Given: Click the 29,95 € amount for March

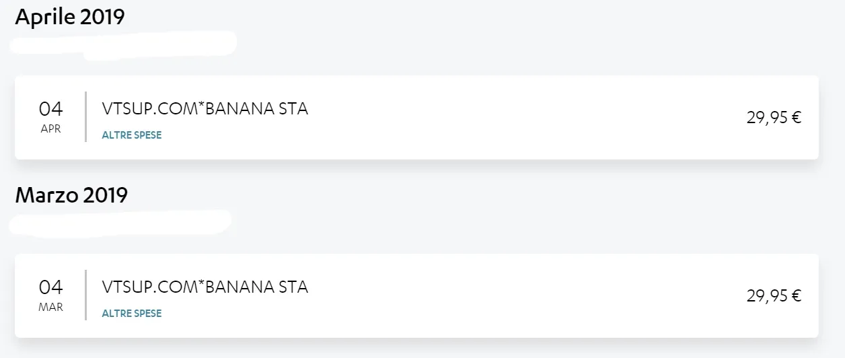Looking at the screenshot, I should pos(773,296).
